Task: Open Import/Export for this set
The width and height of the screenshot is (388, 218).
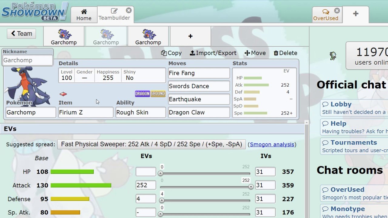Action: (x=213, y=53)
